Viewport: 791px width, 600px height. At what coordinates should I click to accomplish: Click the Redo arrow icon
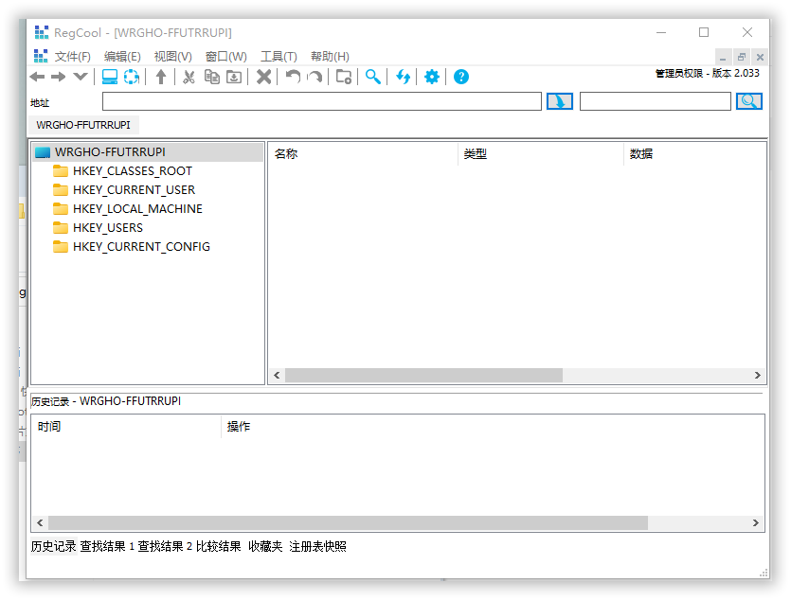pyautogui.click(x=315, y=77)
